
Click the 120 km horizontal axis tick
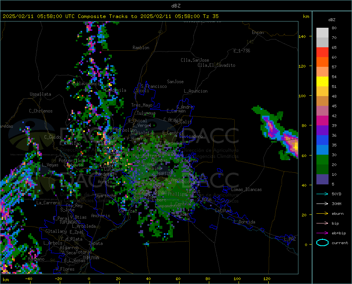[x=267, y=279]
